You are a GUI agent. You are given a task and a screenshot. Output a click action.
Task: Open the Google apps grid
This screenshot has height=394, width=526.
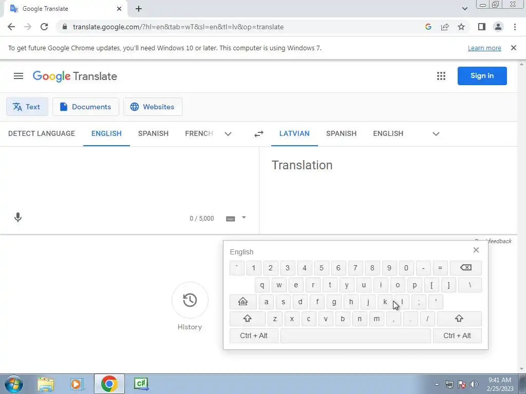[x=441, y=76]
